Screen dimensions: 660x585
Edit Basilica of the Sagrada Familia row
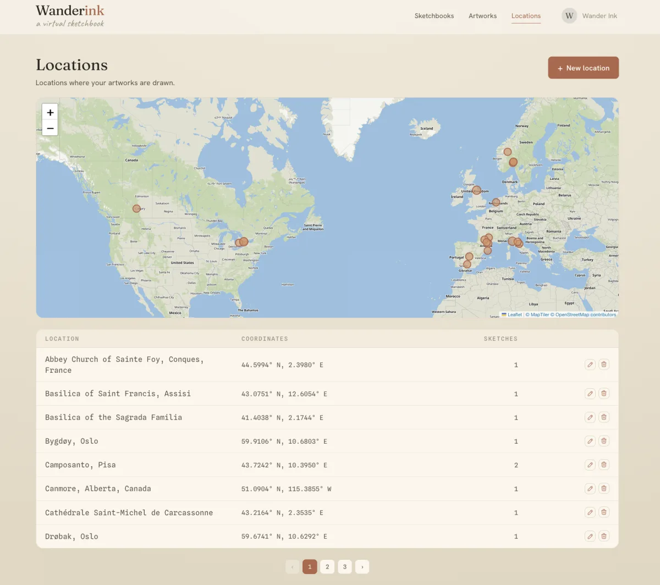click(x=590, y=417)
